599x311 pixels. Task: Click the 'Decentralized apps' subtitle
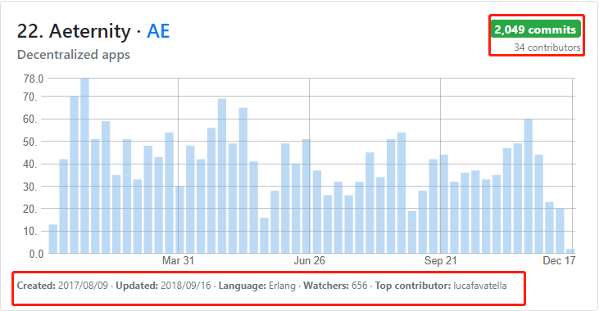(74, 55)
